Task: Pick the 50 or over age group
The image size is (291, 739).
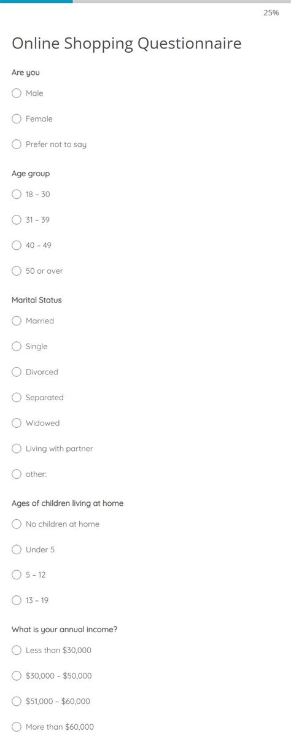Action: point(17,271)
